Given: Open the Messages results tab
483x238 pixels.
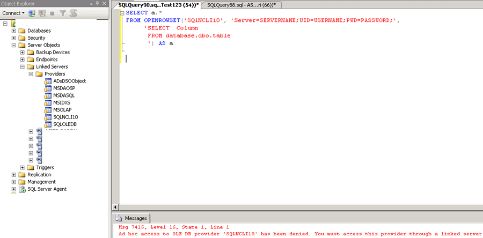Looking at the screenshot, I should (x=131, y=218).
